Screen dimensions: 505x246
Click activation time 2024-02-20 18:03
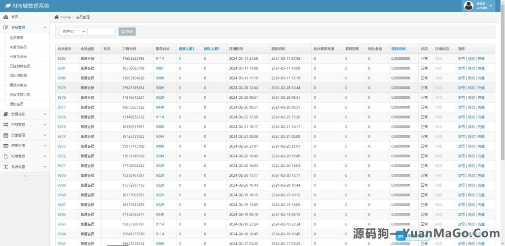pos(286,165)
